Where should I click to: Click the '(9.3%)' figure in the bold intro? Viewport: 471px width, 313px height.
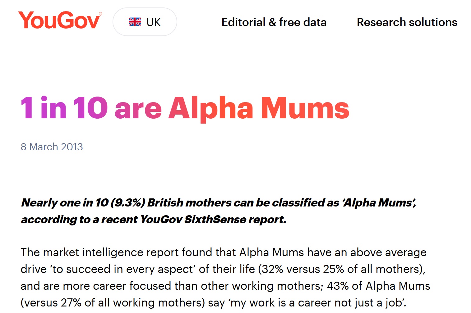point(128,203)
